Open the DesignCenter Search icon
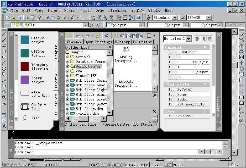Image resolution: width=246 pixels, height=168 pixels. click(107, 36)
